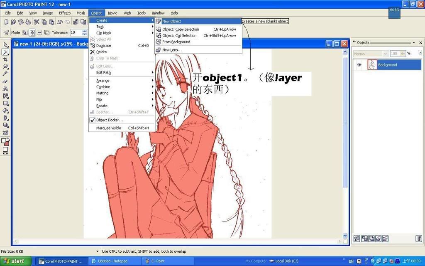Screen dimensions: 425x266
Task: Toggle Background object visibility eye
Action: 359,65
